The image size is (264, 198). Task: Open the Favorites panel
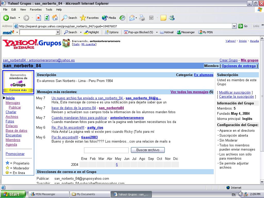89,18
